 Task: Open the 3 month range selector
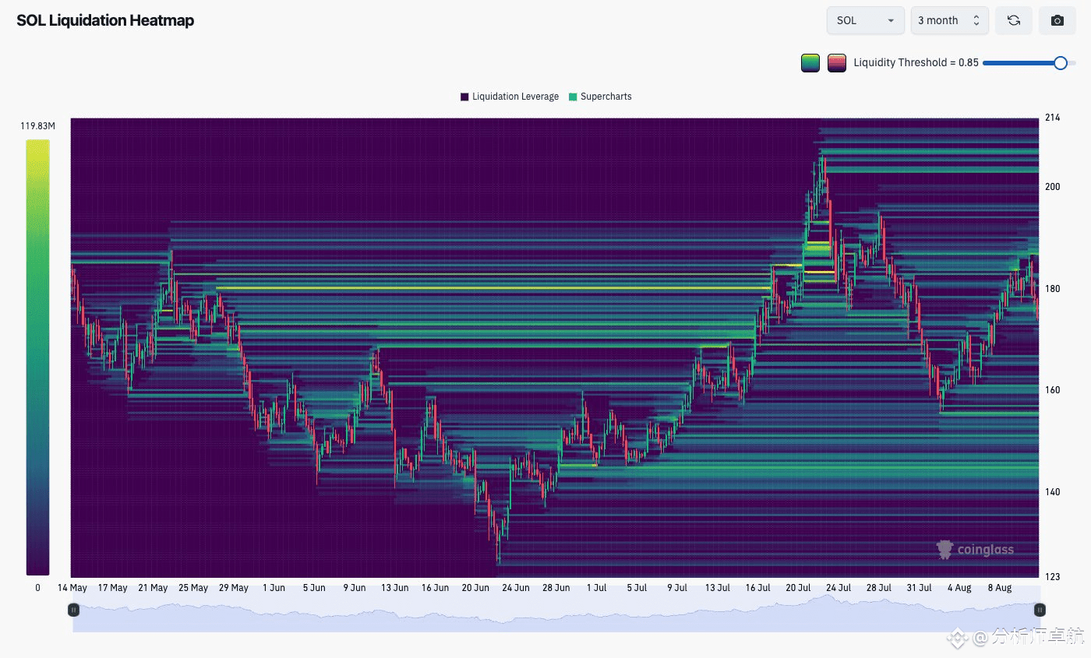(x=949, y=20)
